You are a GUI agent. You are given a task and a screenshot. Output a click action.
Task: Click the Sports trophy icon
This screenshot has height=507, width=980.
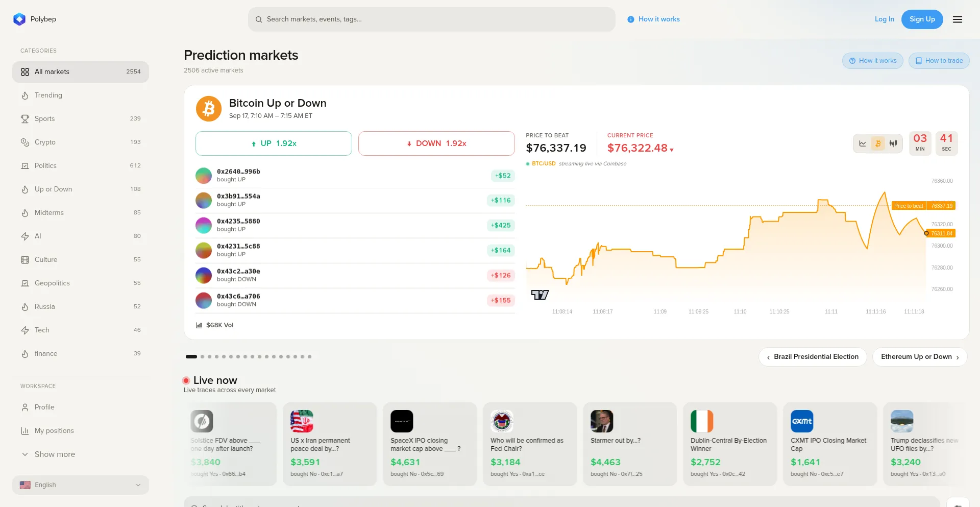click(x=25, y=119)
